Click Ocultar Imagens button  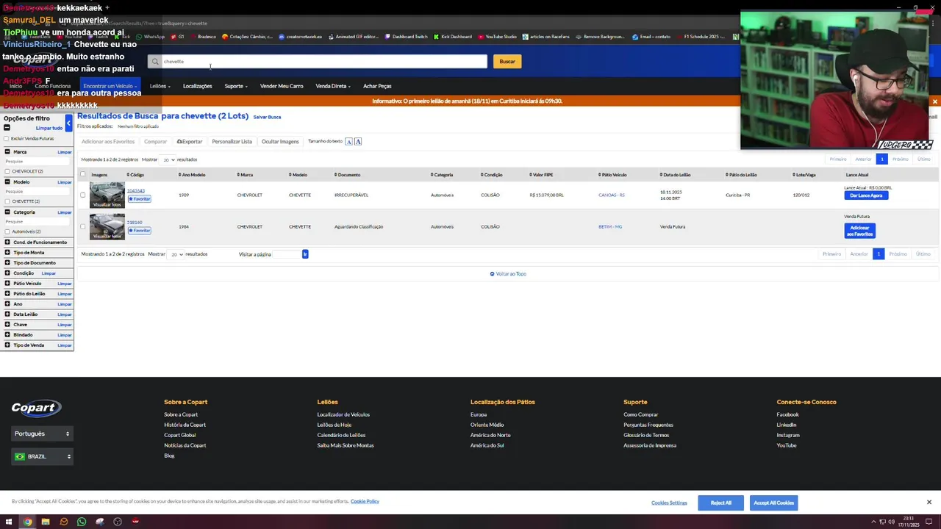(x=280, y=142)
